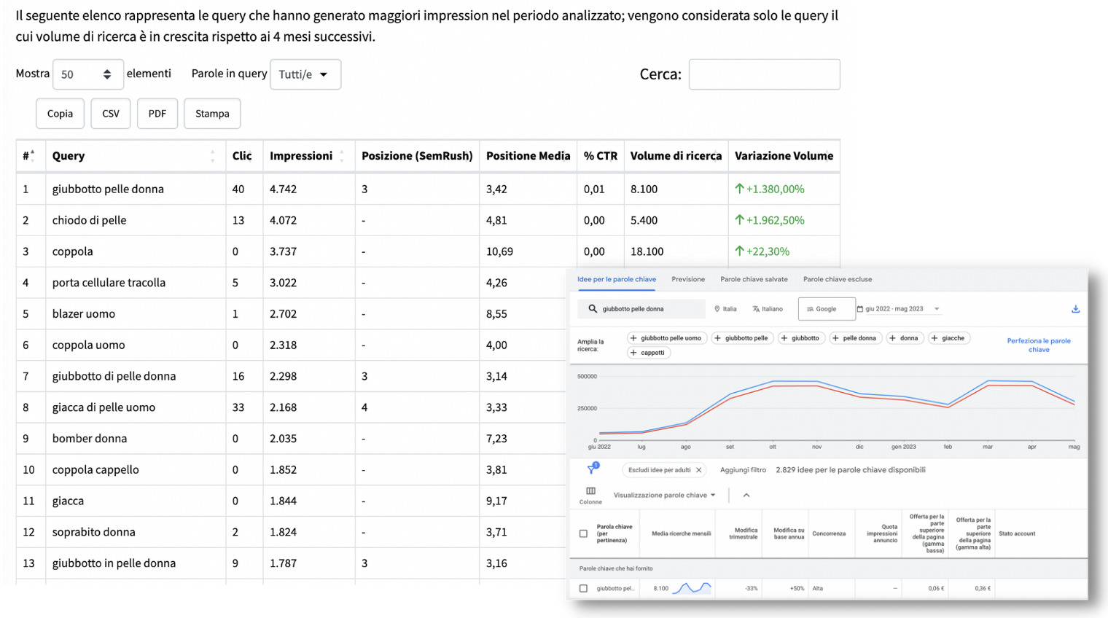Add 'giubbotto pelle uomo' suggestion chip
This screenshot has height=618, width=1108.
667,338
